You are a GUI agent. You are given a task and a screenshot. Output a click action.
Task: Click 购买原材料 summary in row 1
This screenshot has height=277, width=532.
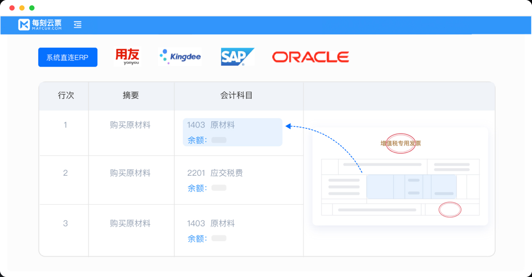tap(130, 125)
